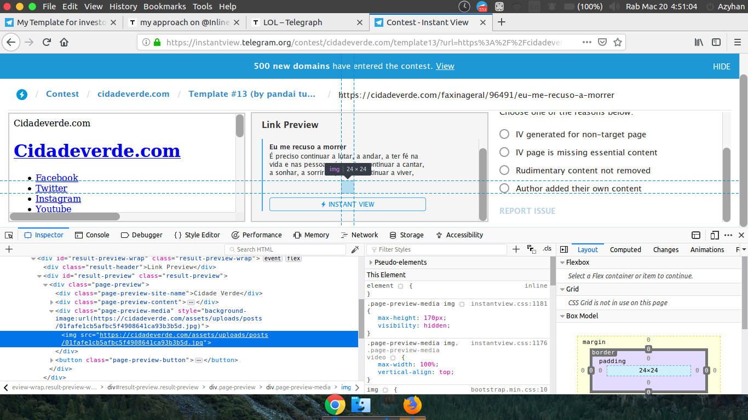Click the event badge on result-preview-wrap
748x420 pixels.
[273, 258]
